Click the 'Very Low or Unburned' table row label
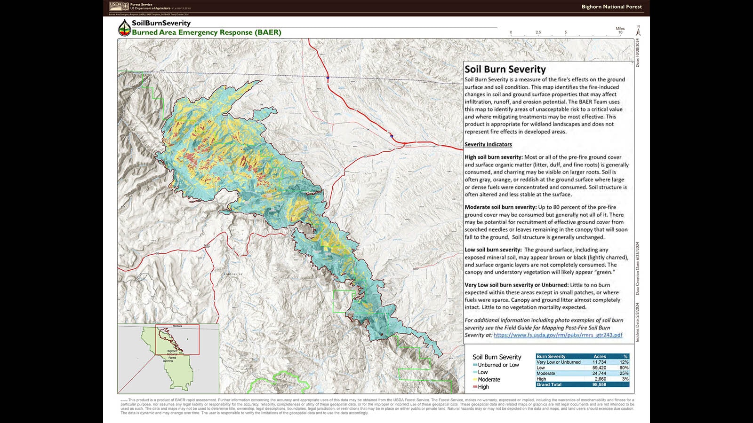 click(x=559, y=362)
